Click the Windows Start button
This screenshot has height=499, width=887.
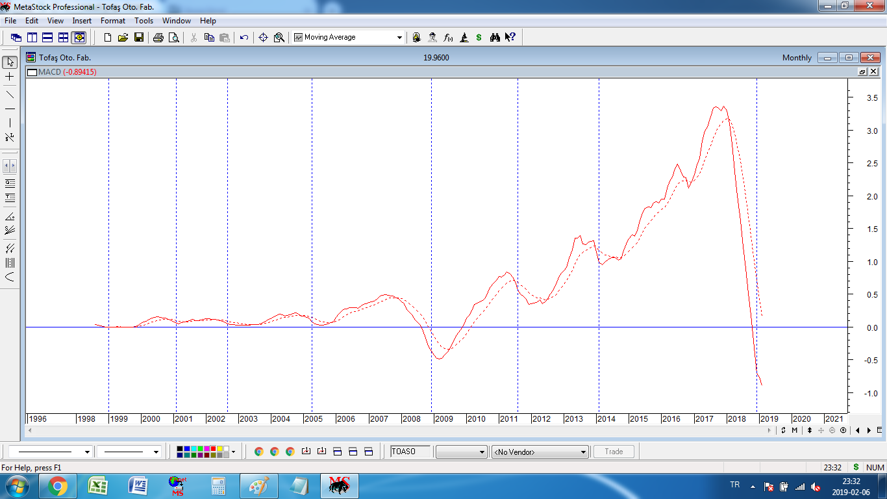pyautogui.click(x=17, y=486)
